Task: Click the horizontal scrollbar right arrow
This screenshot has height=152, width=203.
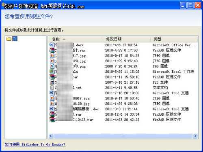Action: point(195,136)
